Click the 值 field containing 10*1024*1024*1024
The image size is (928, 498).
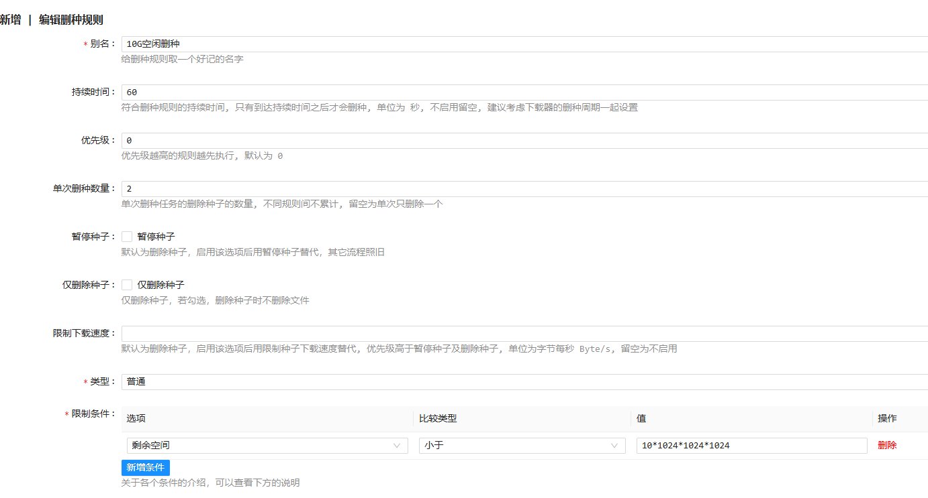coord(751,446)
